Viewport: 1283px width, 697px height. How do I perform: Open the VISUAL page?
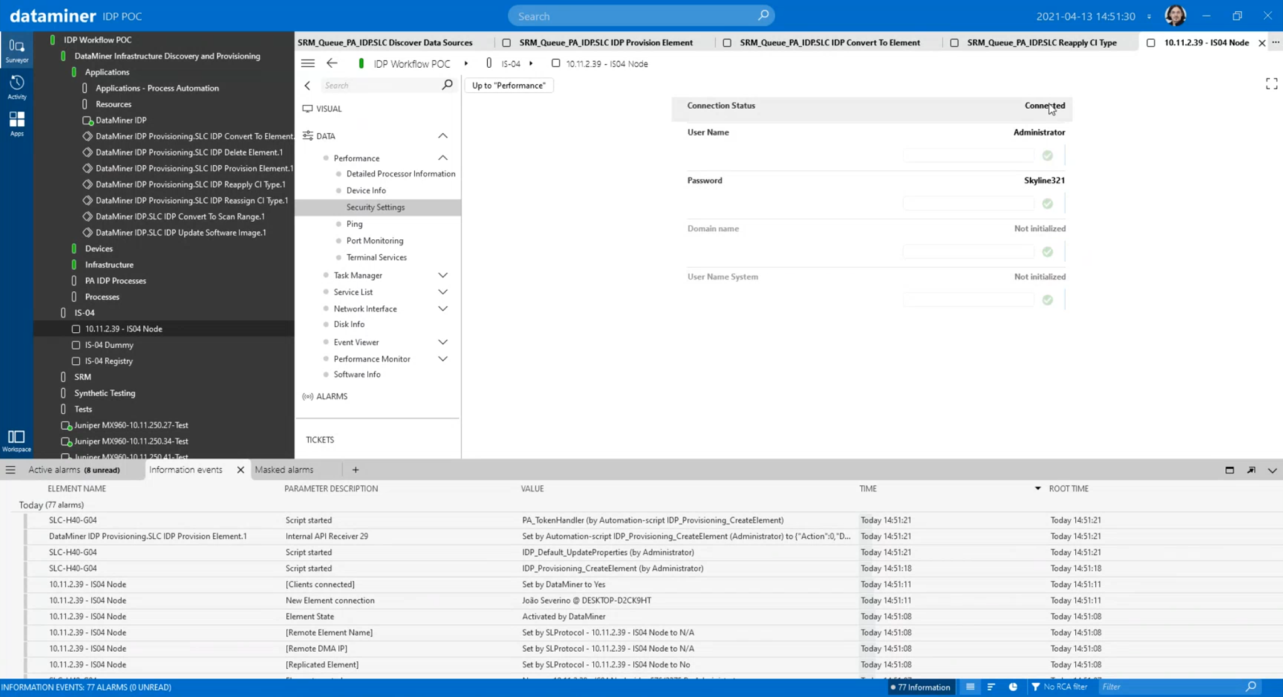[x=329, y=109]
